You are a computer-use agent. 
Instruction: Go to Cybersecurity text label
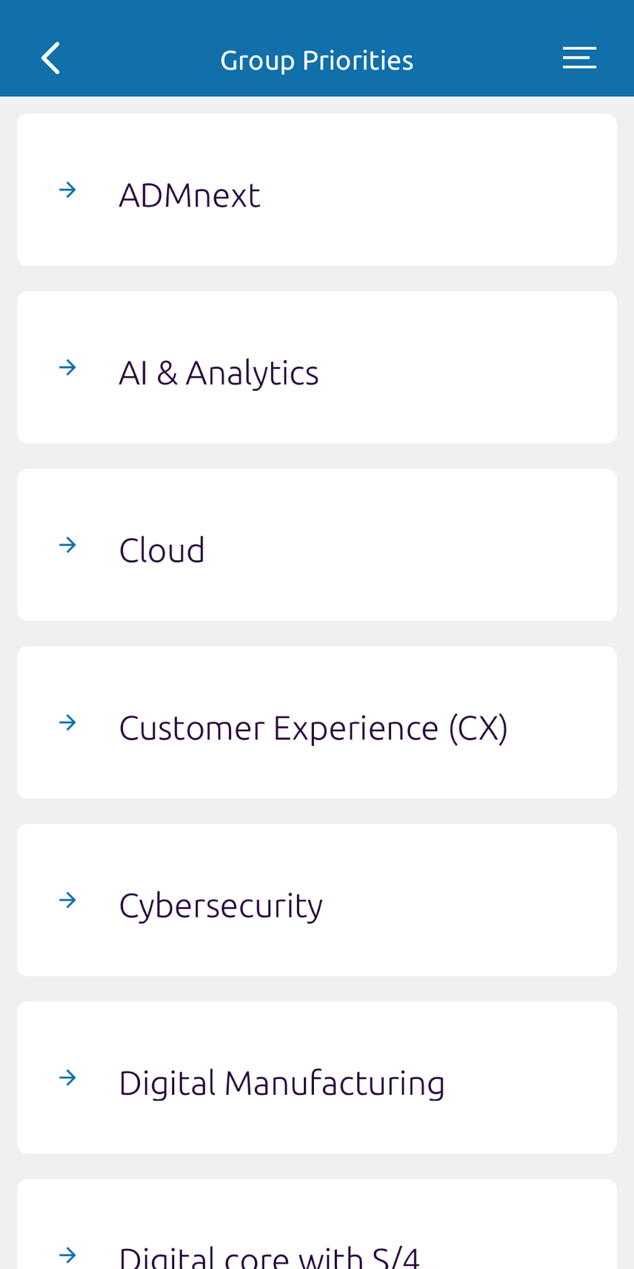[221, 906]
